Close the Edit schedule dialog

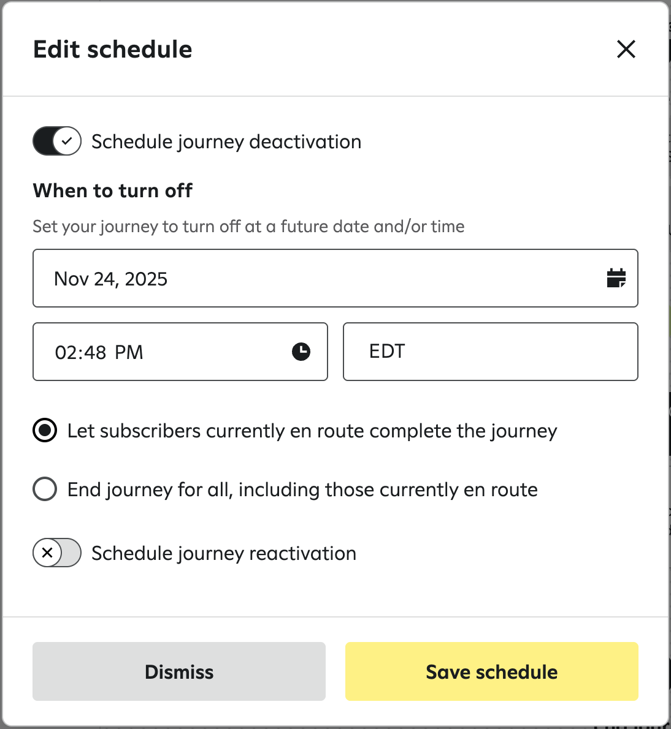pos(626,49)
